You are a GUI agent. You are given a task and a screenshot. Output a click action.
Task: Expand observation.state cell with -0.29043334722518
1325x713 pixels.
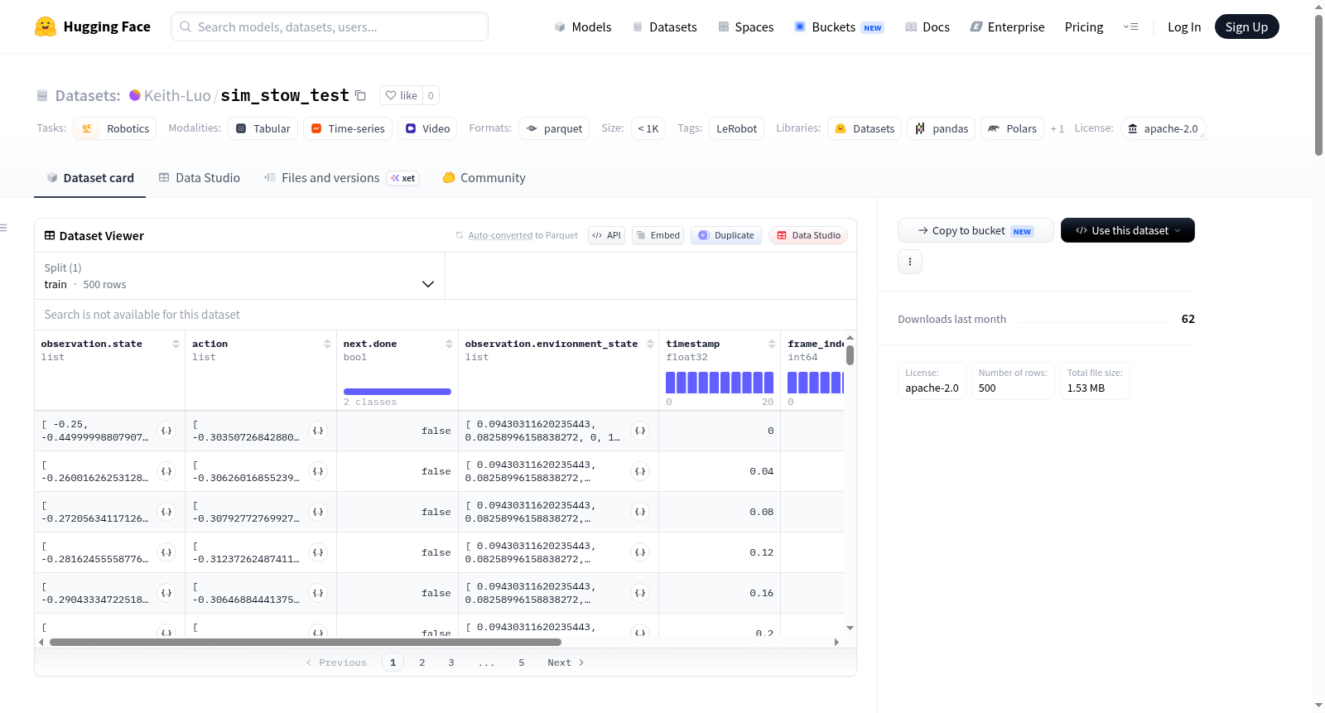166,593
